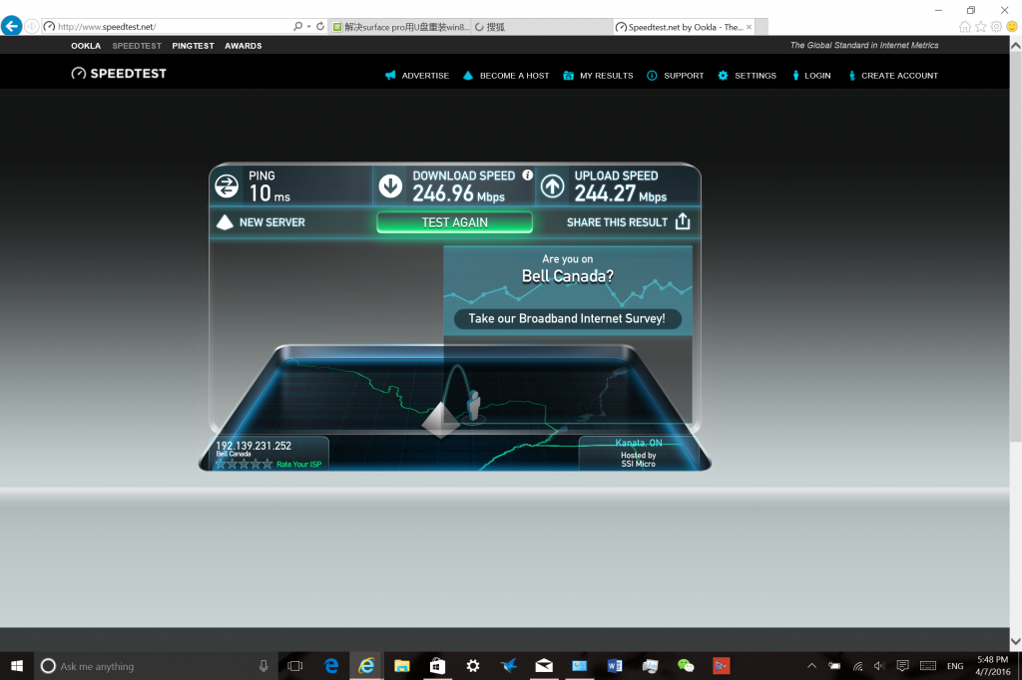Viewport: 1022px width, 680px height.
Task: Select SPEEDTEST in the top navigation
Action: click(137, 46)
